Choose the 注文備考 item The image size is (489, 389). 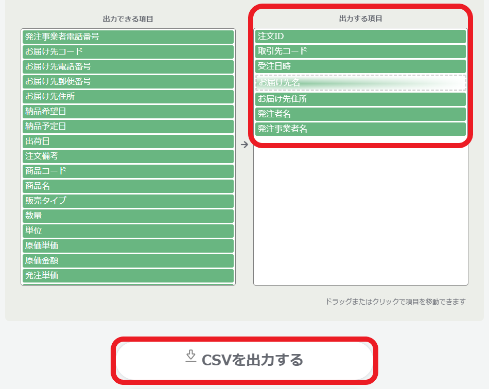(x=128, y=156)
